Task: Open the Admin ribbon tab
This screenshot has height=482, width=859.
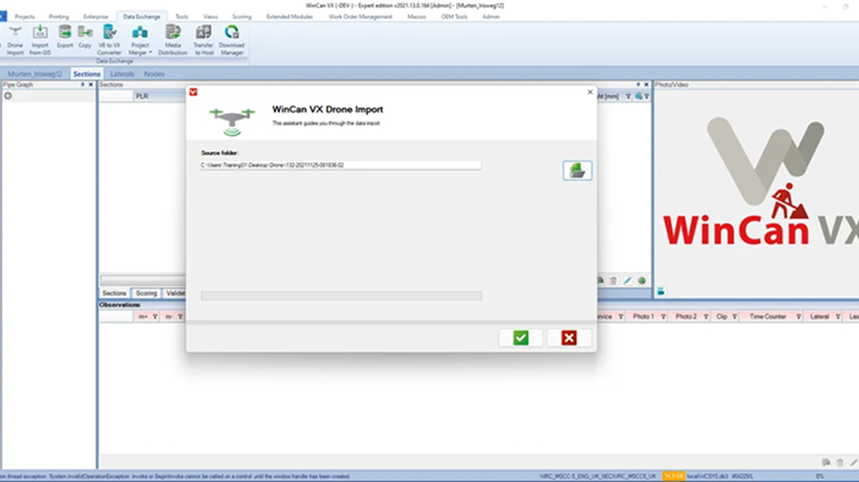Action: tap(491, 17)
